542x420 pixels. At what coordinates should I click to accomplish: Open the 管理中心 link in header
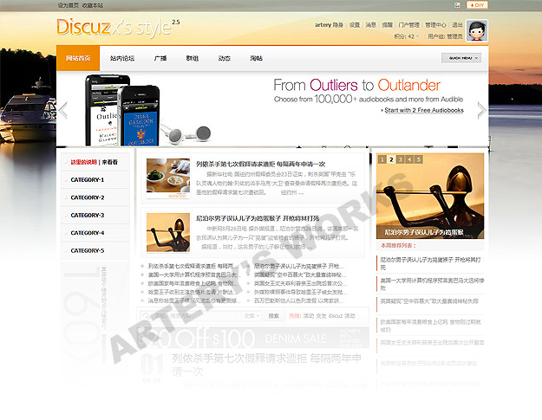pos(435,25)
